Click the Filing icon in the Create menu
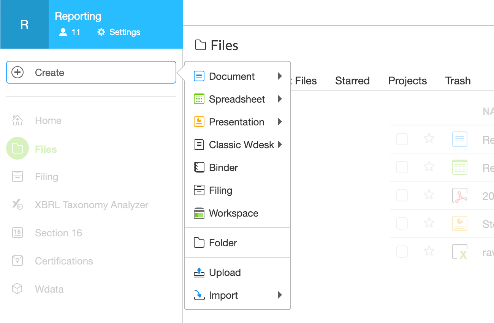 (x=199, y=190)
